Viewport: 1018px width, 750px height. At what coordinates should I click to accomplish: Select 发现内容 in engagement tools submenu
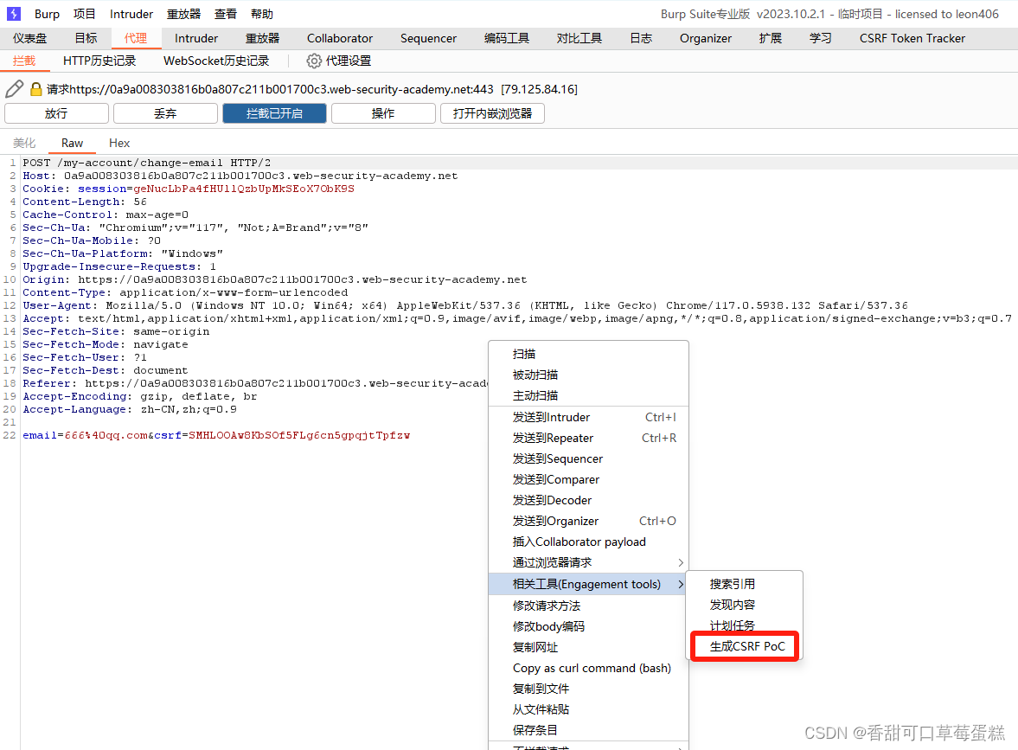[x=744, y=606]
